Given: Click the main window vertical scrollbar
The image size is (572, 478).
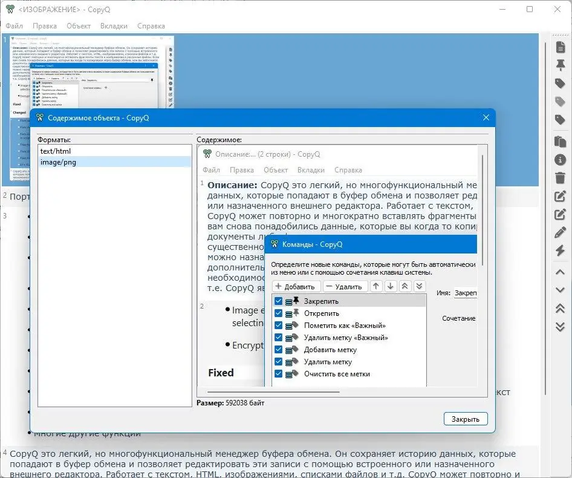Looking at the screenshot, I should point(545,219).
